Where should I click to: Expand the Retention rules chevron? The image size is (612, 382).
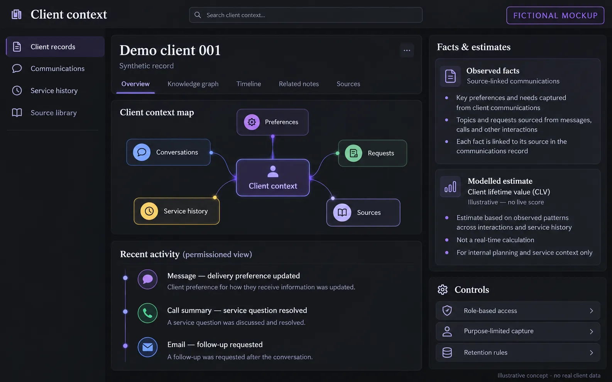[591, 353]
